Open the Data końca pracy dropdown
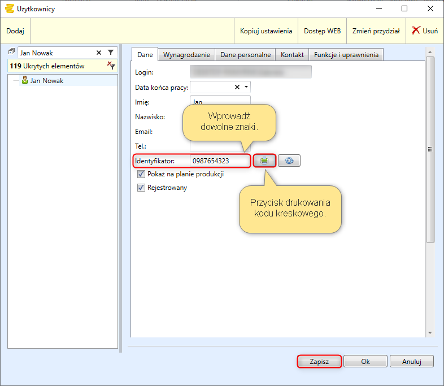The height and width of the screenshot is (386, 444). 246,87
